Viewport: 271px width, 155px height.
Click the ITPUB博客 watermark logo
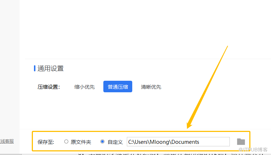(x=253, y=149)
